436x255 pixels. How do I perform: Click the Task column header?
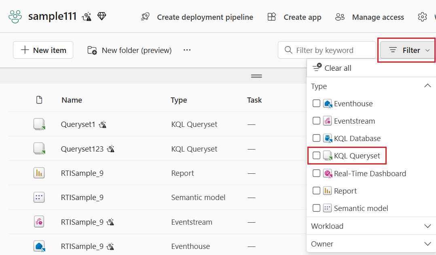coord(254,100)
